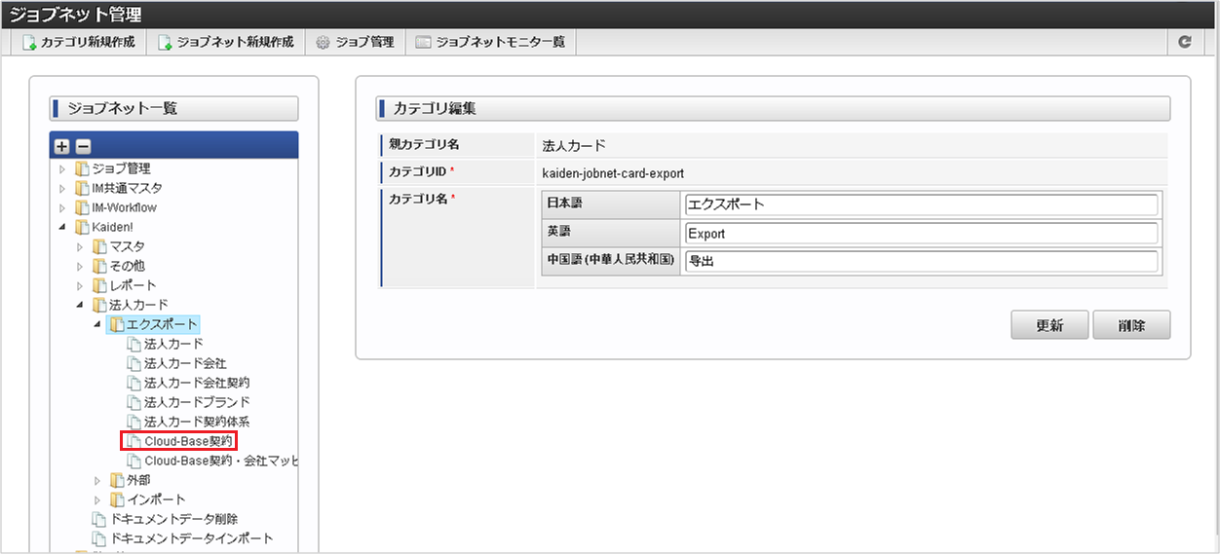Screen dimensions: 1220x554
Task: Expand the IM-Workflow tree folder arrow
Action: tap(63, 207)
